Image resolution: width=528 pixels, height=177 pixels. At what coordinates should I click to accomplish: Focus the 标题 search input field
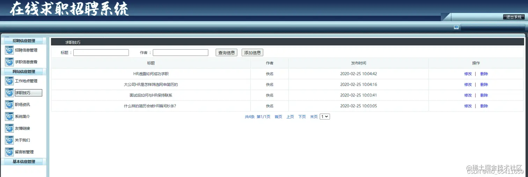pos(101,53)
